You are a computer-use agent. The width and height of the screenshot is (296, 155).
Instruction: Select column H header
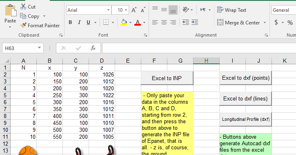[206, 61]
